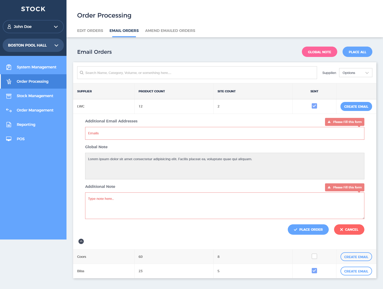Click the System Management box icon

[9, 67]
